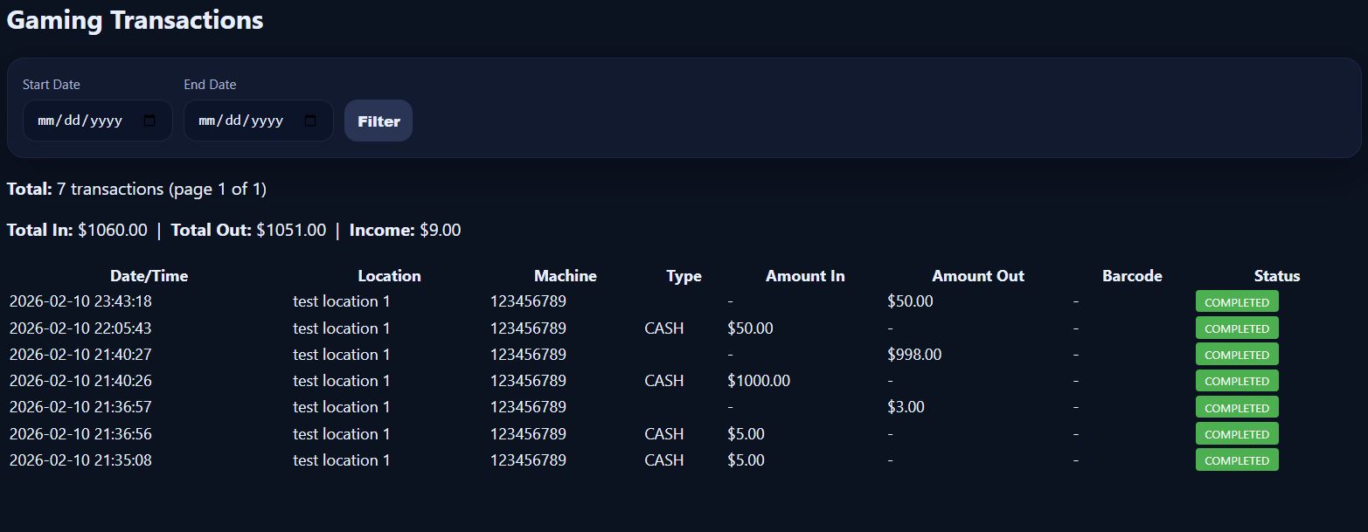Click the Income $9.00 summary value

click(x=440, y=231)
